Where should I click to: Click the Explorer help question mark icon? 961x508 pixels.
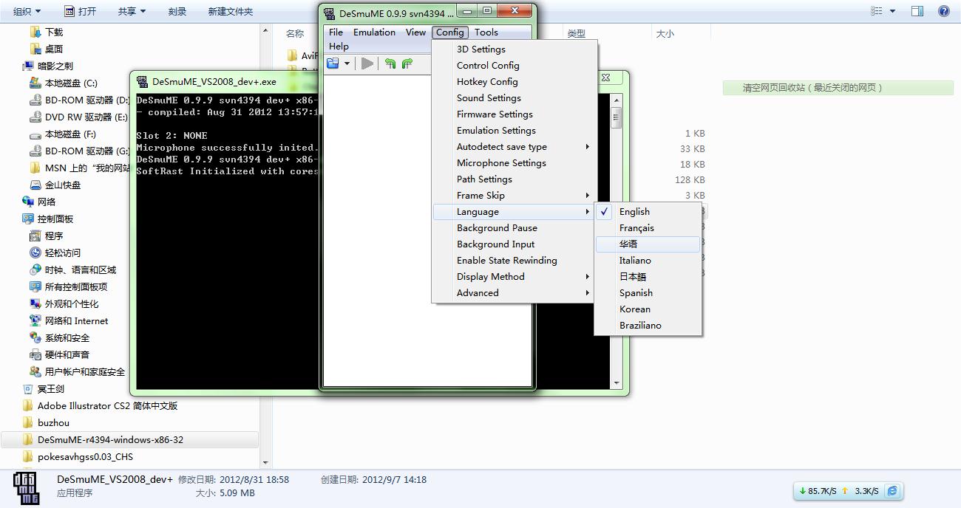(944, 11)
